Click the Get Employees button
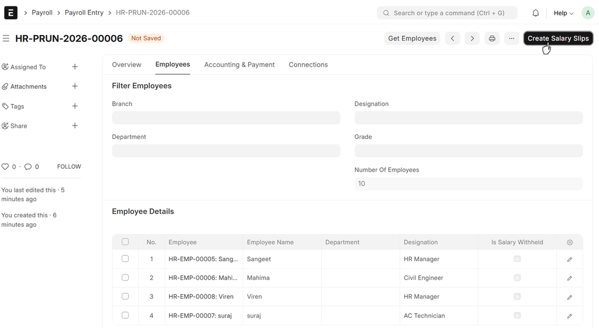Viewport: 599px width, 330px height. click(x=412, y=39)
